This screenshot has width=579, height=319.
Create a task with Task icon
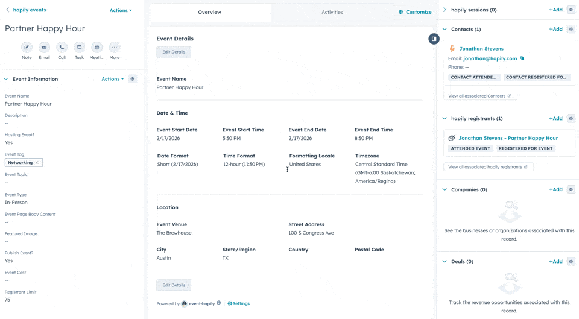79,48
